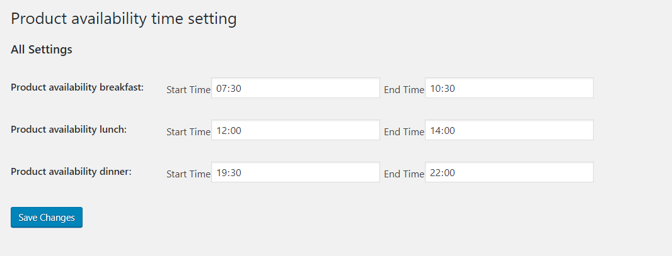Click the "Product availability breakfast:" label
This screenshot has height=256, width=672.
point(77,87)
